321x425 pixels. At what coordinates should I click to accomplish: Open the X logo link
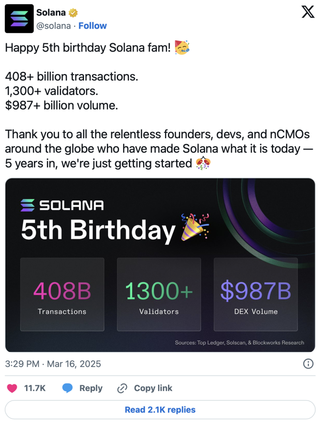(x=308, y=12)
